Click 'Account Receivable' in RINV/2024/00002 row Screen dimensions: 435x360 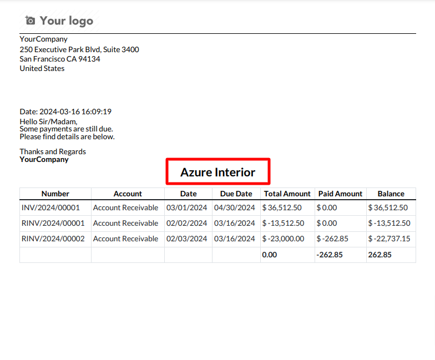point(125,239)
